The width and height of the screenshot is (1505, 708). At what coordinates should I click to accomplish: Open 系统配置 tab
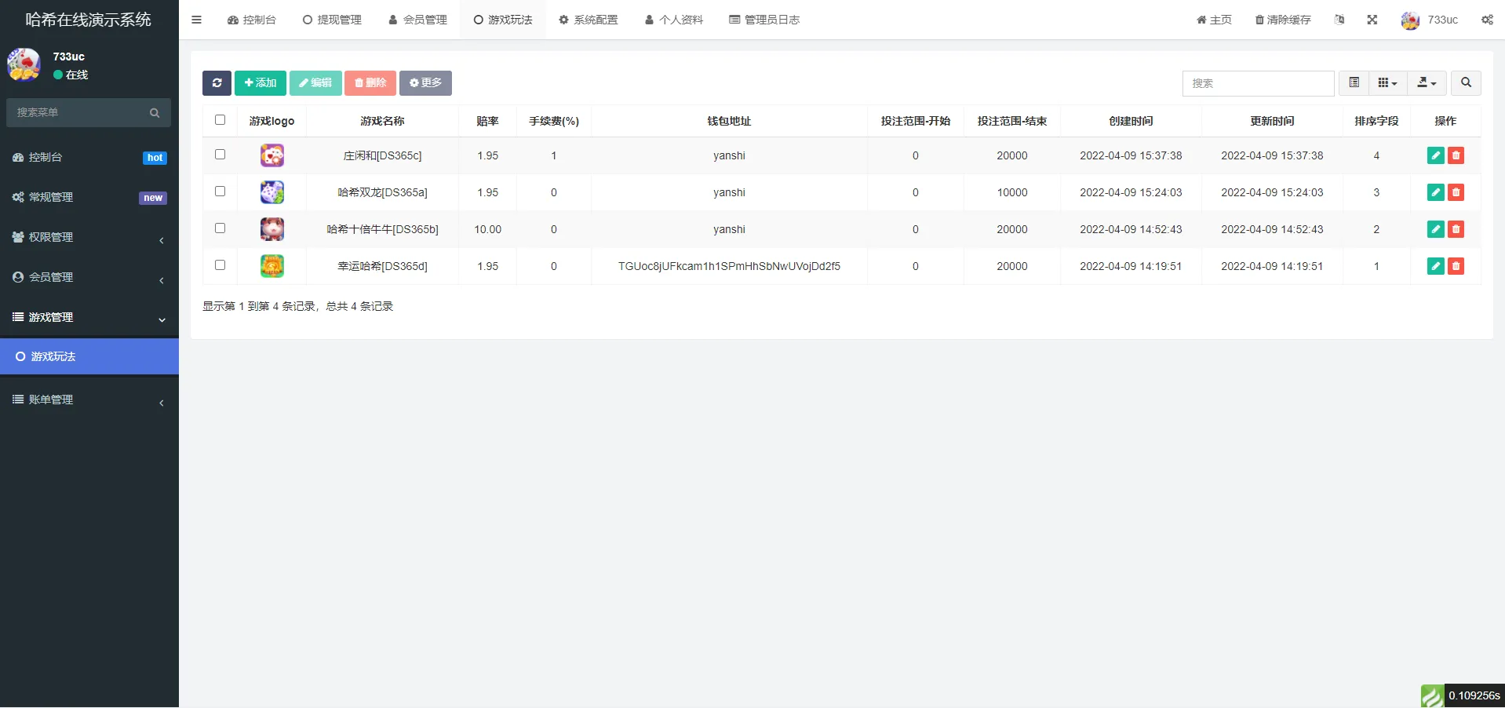(589, 20)
